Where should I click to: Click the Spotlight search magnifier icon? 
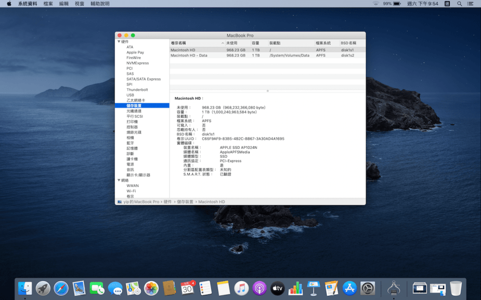(459, 4)
